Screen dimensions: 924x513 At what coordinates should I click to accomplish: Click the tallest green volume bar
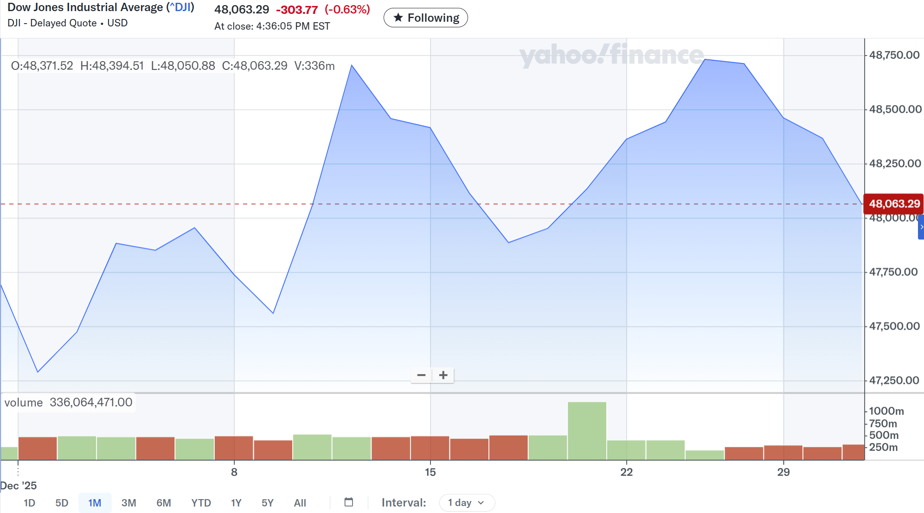(587, 431)
